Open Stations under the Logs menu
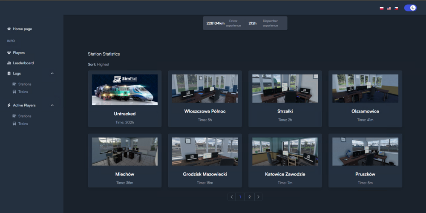Viewport: 426px width, 213px height. tap(25, 84)
